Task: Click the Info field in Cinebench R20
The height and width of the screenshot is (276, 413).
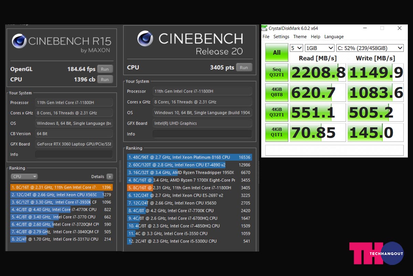Action: coord(202,134)
